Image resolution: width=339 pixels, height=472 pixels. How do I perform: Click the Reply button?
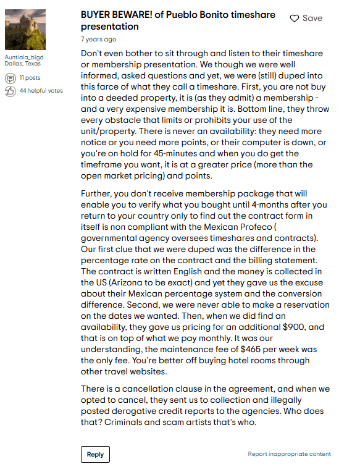pos(95,454)
